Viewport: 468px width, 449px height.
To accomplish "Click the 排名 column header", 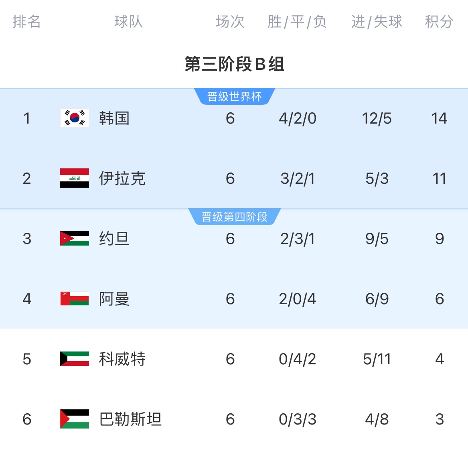I will pos(26,22).
